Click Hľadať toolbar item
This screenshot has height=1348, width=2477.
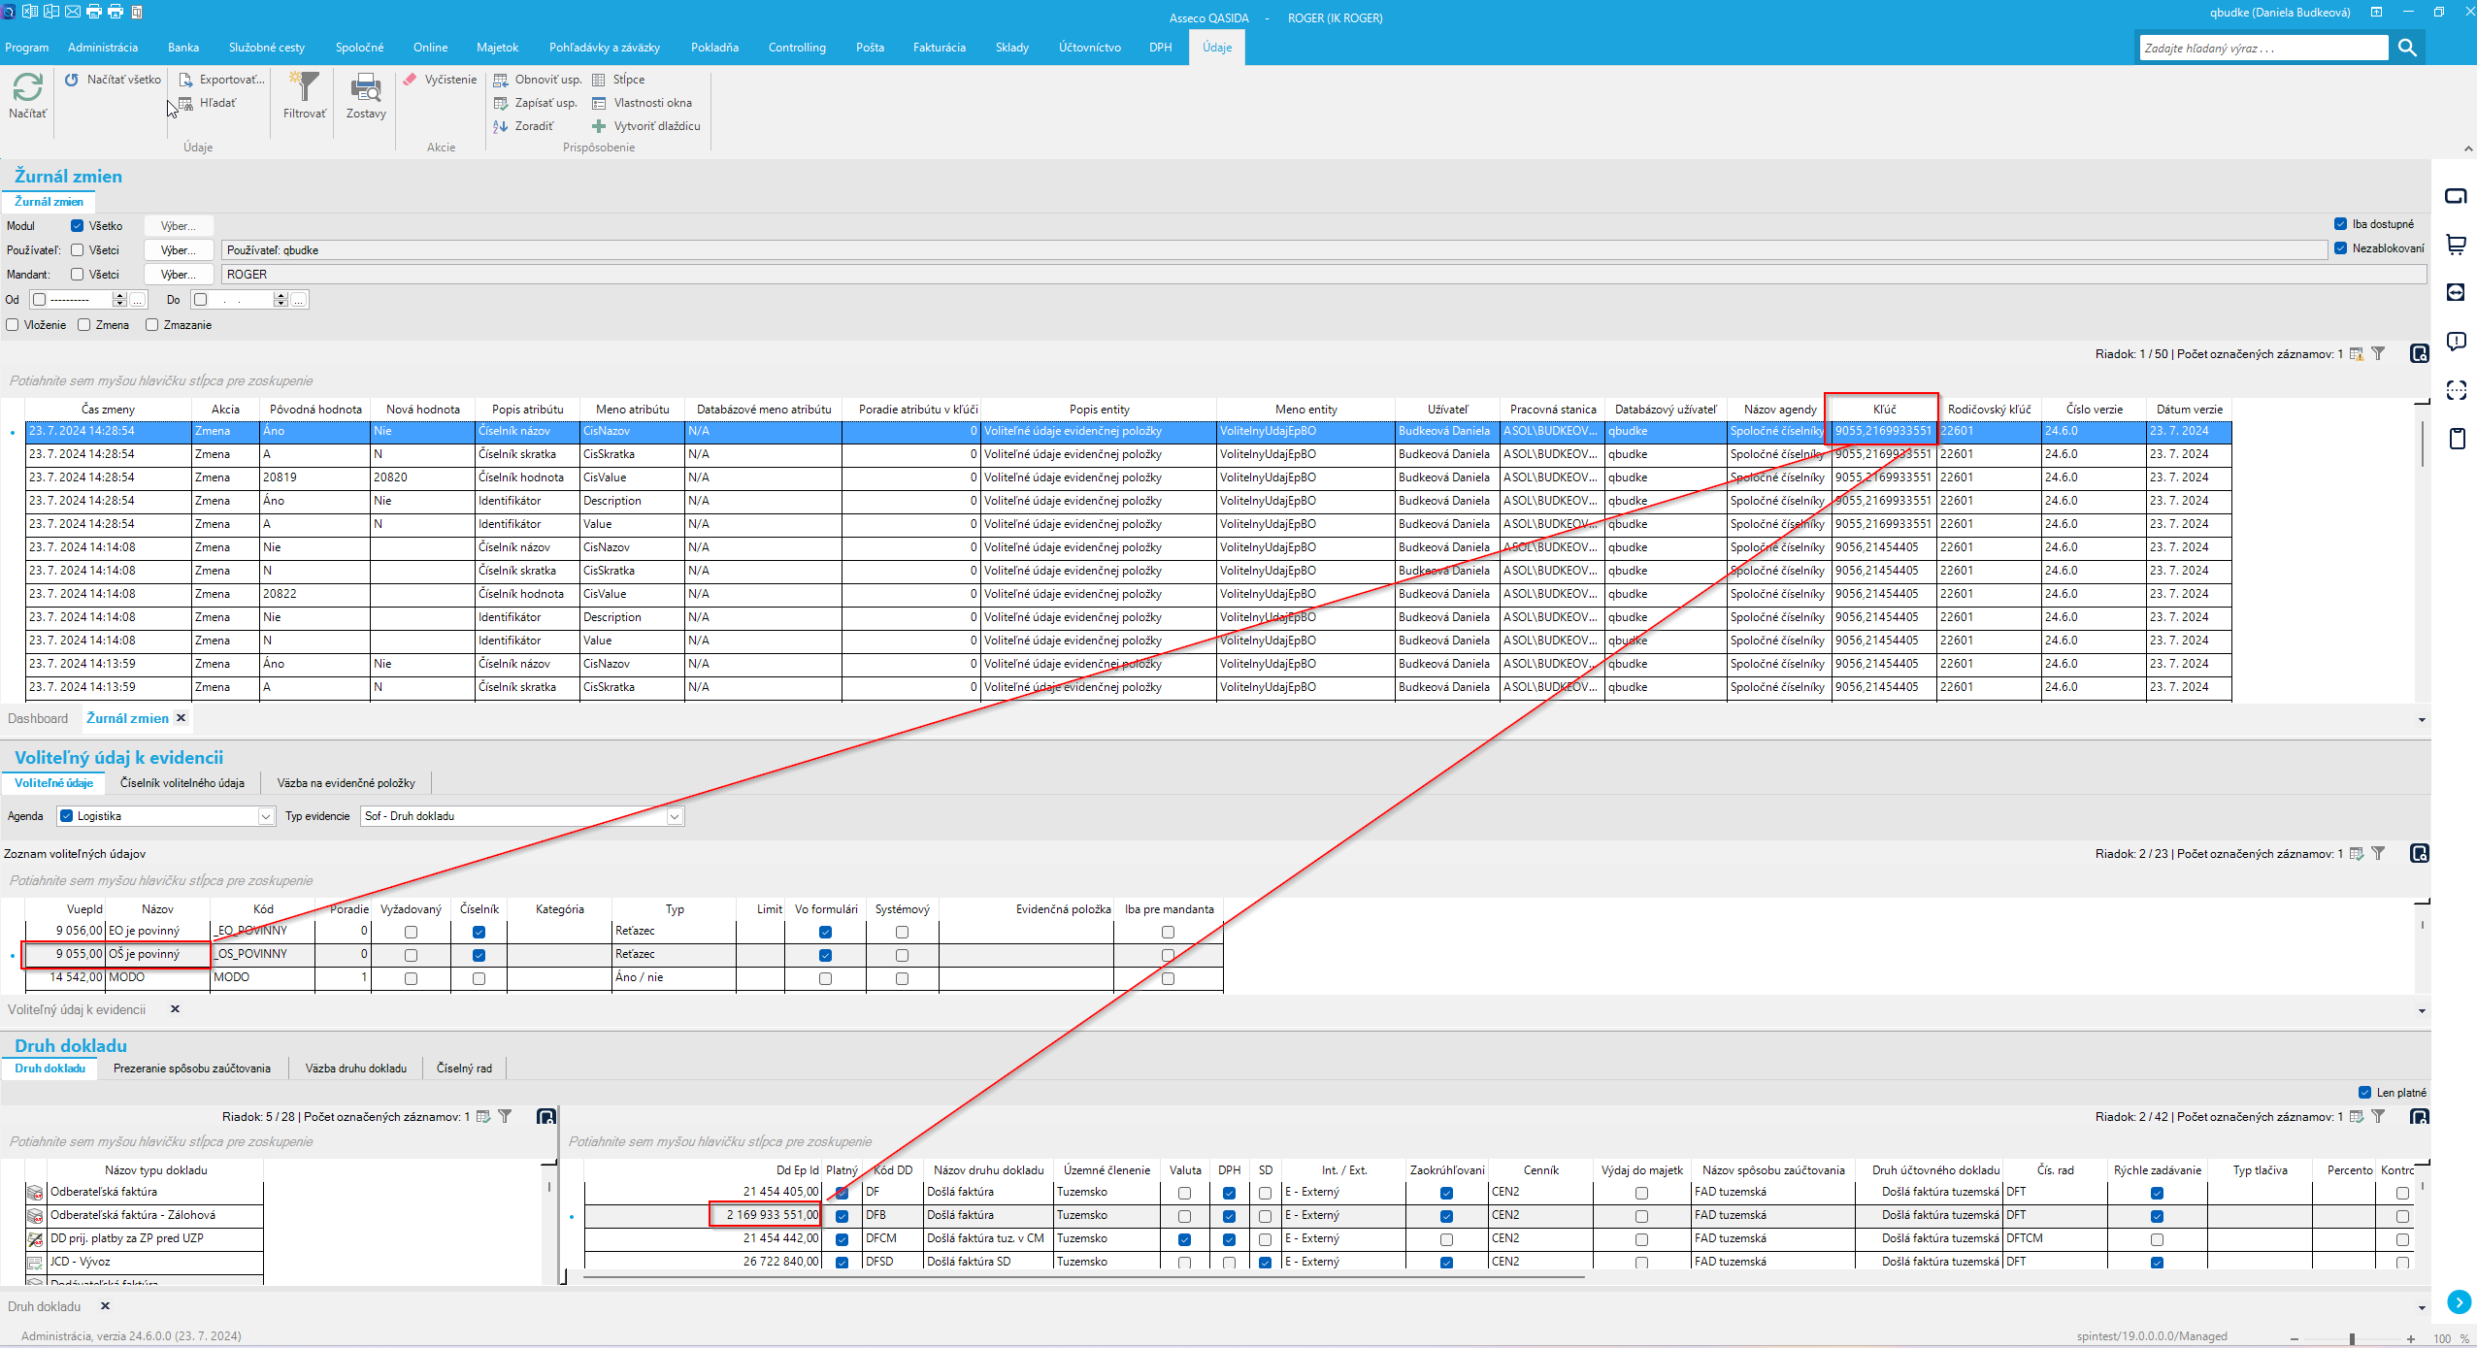point(208,103)
